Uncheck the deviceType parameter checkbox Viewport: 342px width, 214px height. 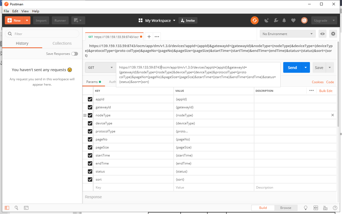pos(90,123)
